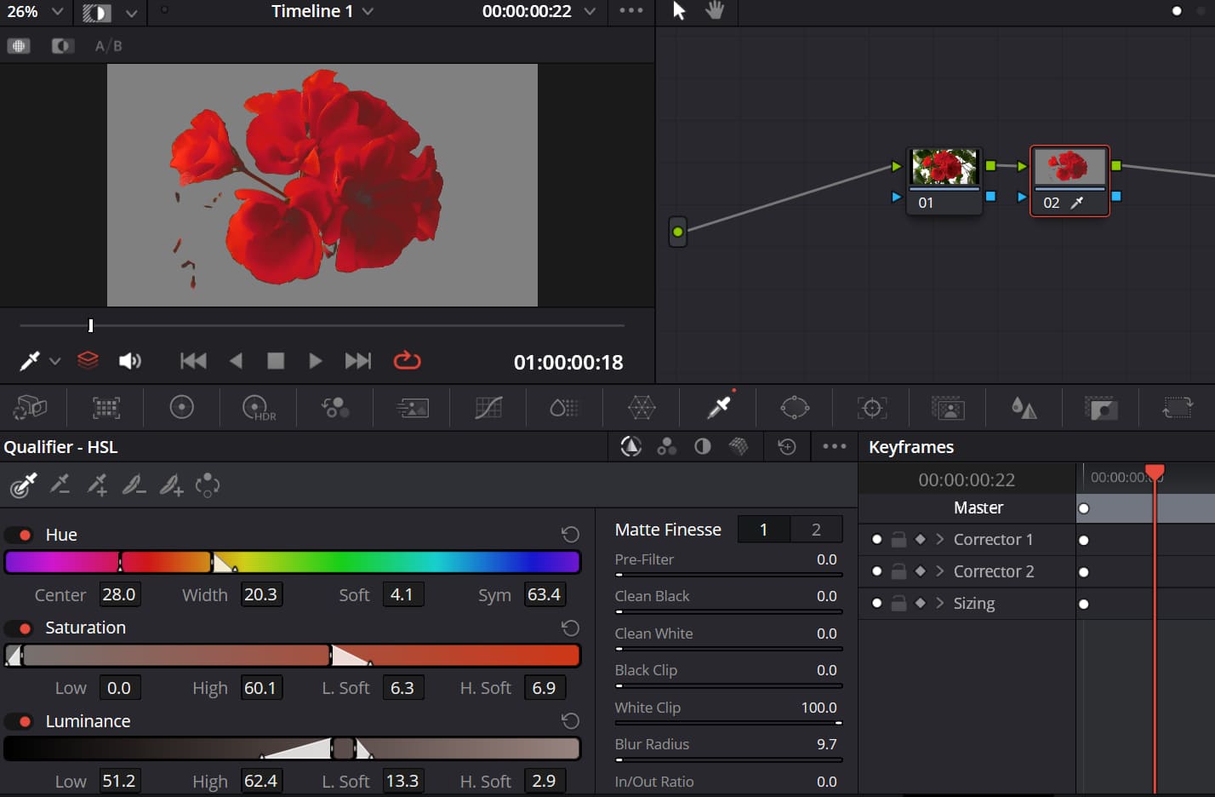Click the highlight wand above the viewer
The image size is (1215, 797).
tap(30, 360)
